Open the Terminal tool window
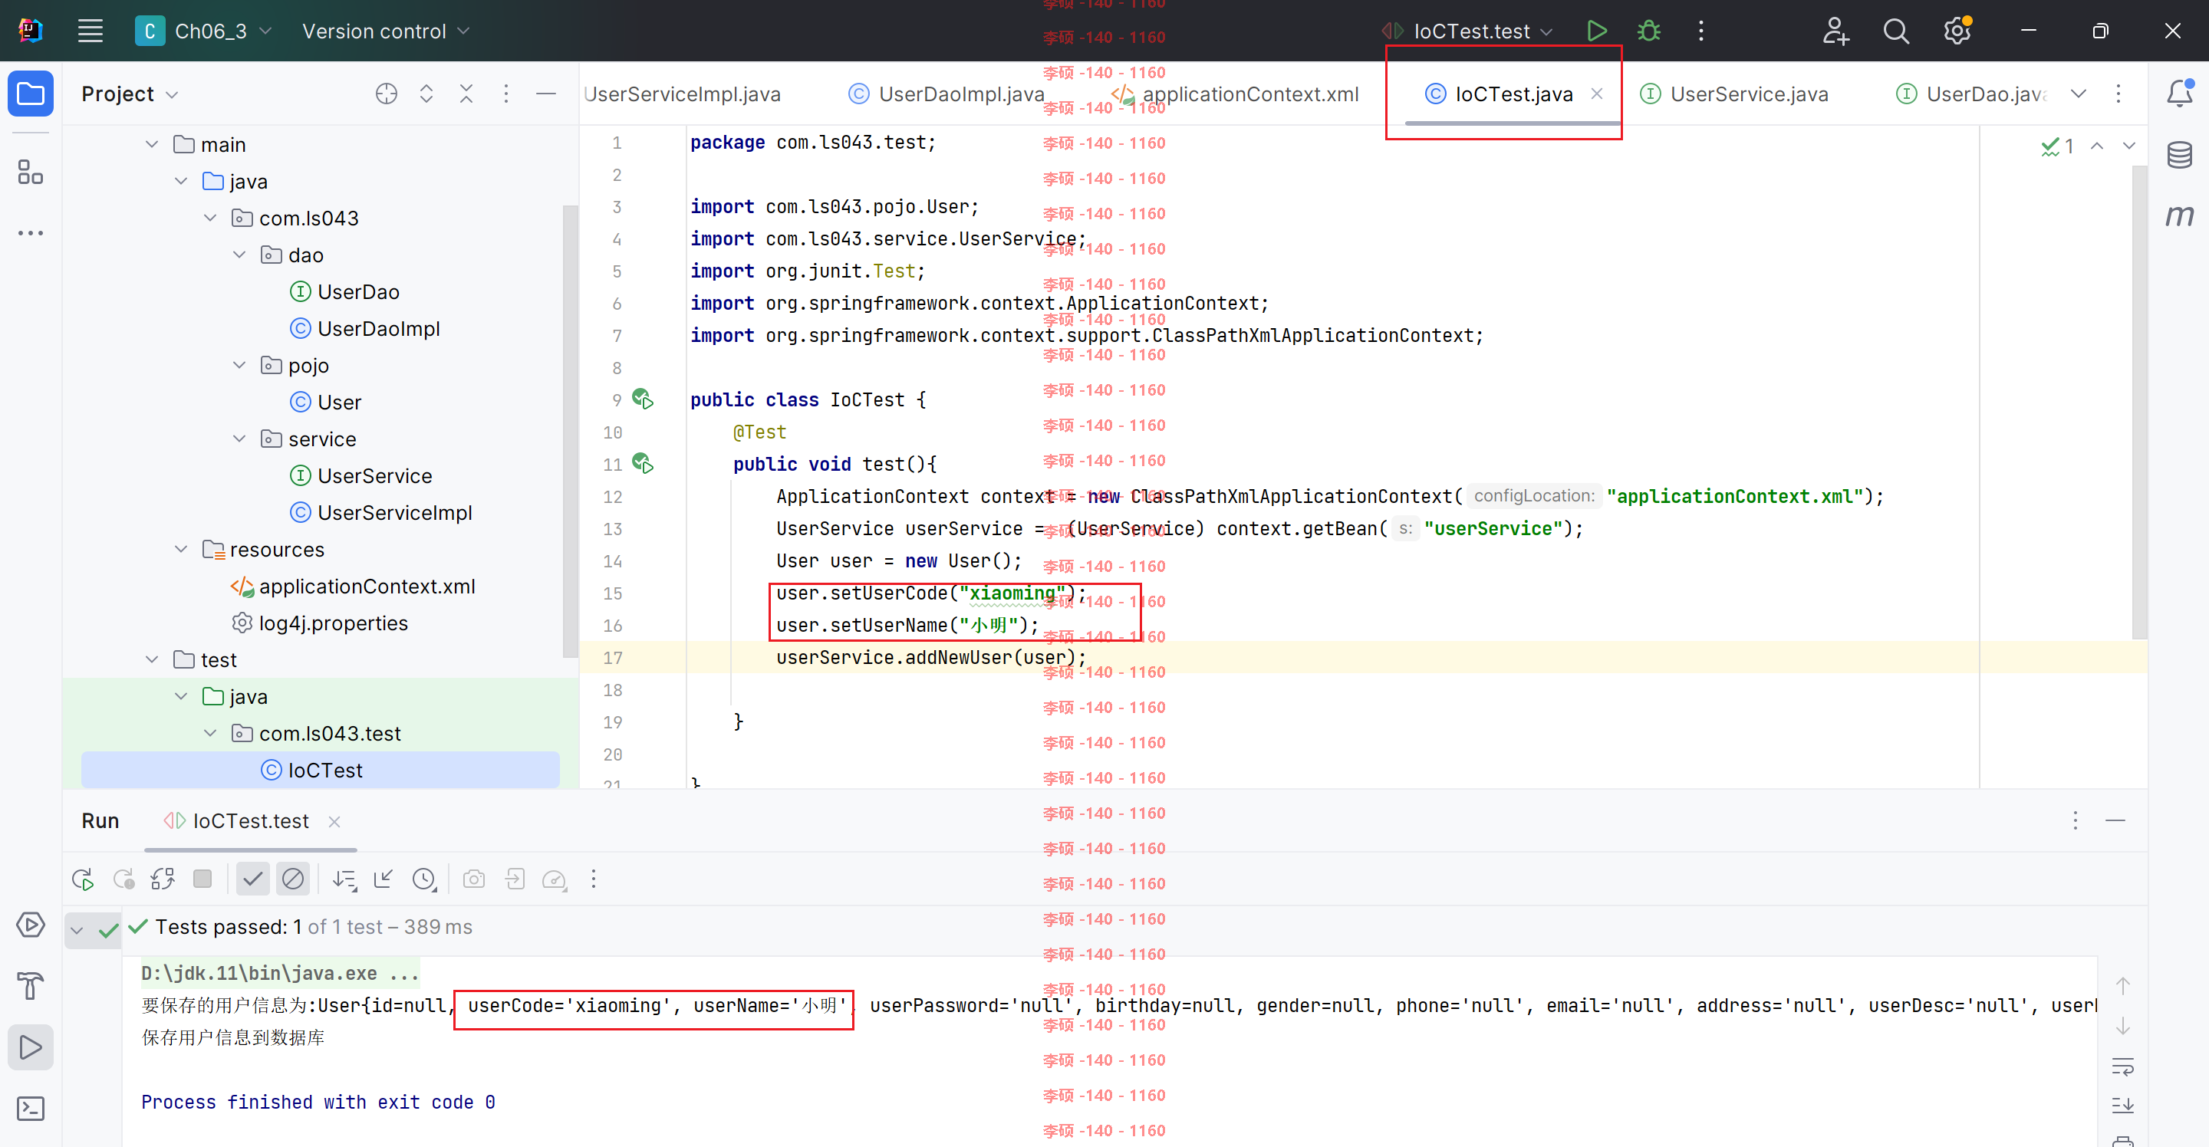Viewport: 2209px width, 1147px height. pyautogui.click(x=31, y=1109)
